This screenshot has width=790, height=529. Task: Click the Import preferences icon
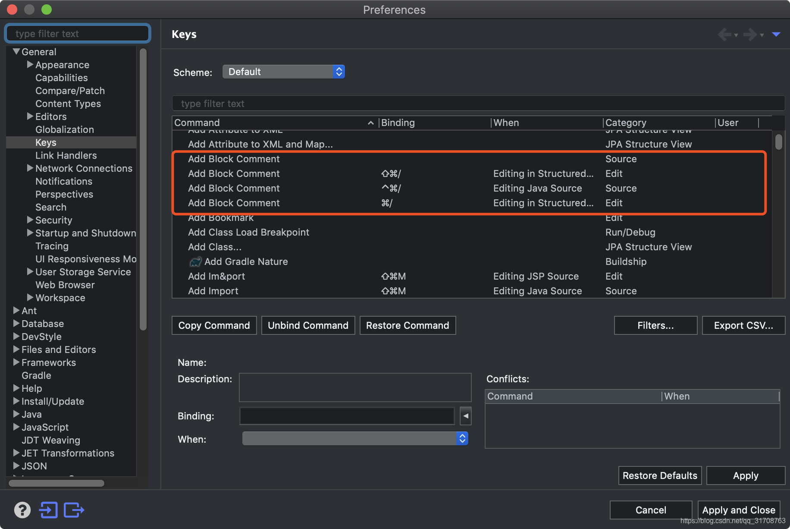tap(48, 510)
